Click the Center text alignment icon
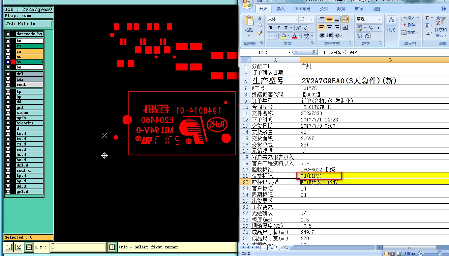The image size is (449, 256). point(329,27)
